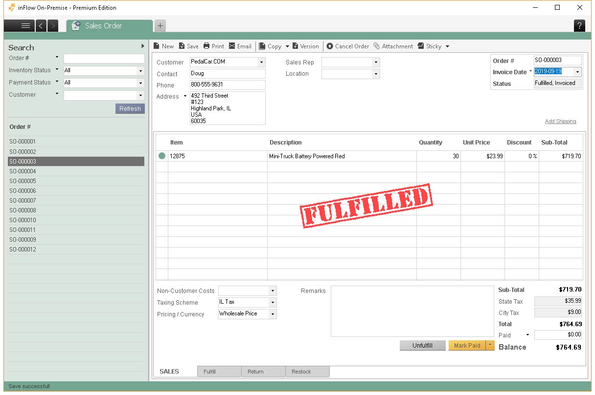
Task: Click the Order # list header
Action: pyautogui.click(x=20, y=127)
